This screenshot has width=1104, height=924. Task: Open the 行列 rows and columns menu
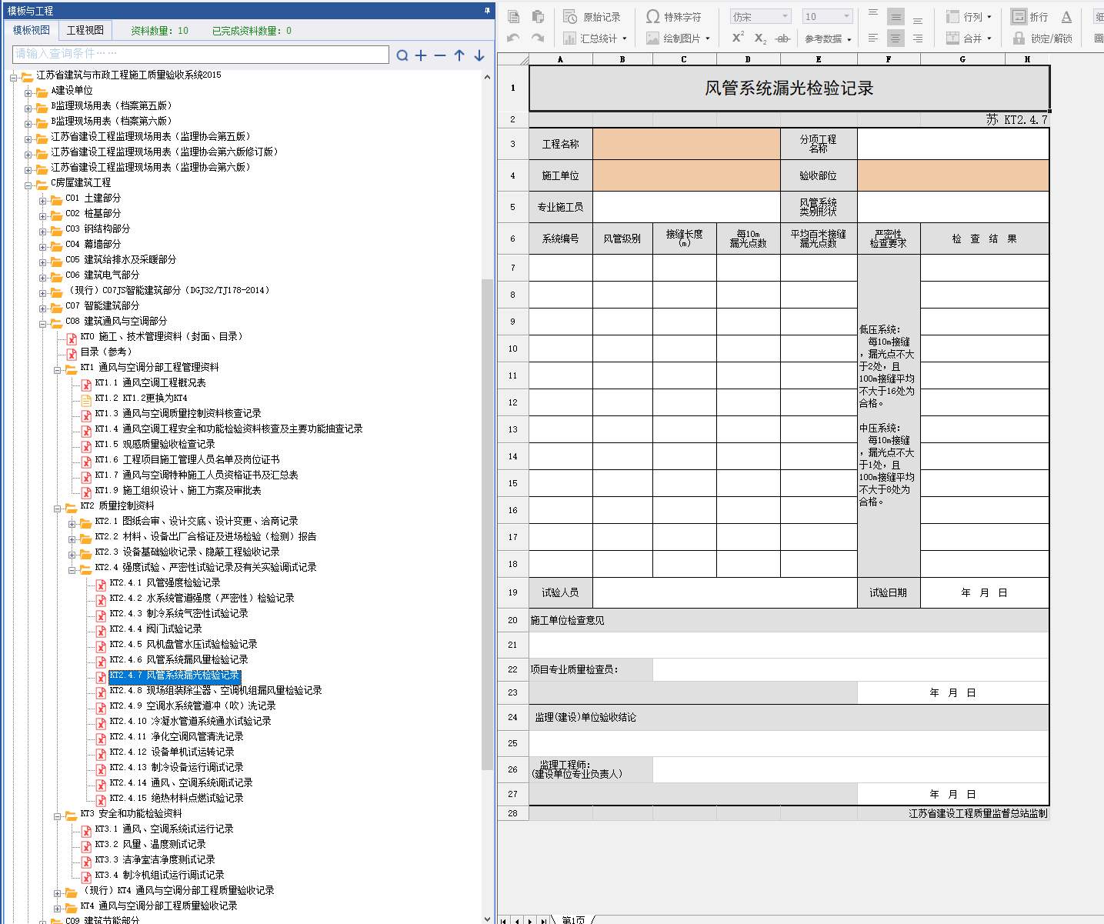[969, 17]
